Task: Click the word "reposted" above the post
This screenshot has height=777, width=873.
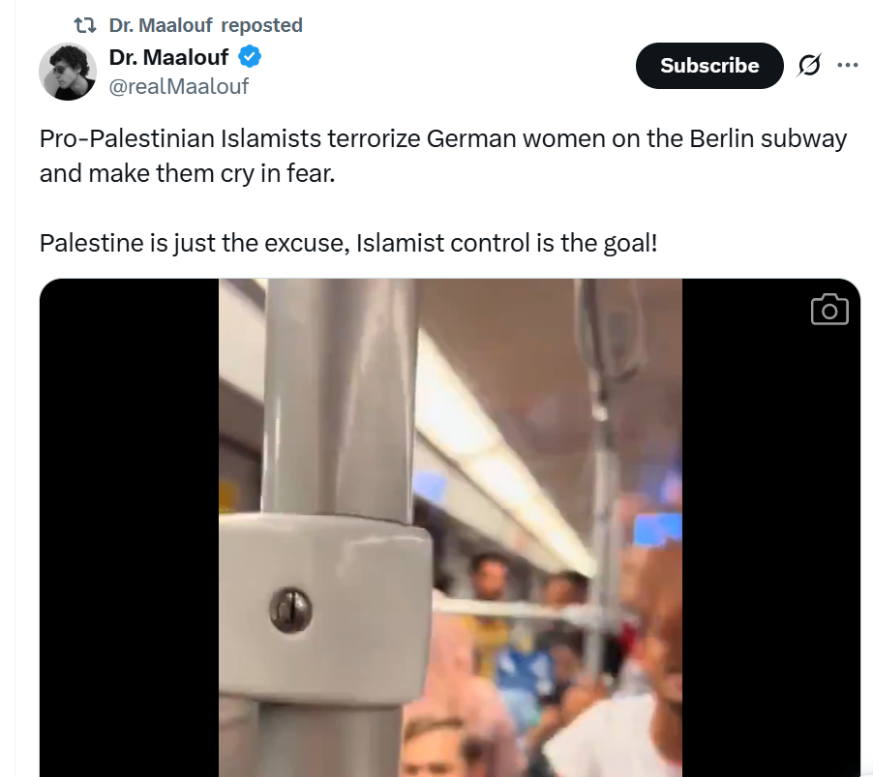Action: pyautogui.click(x=261, y=25)
